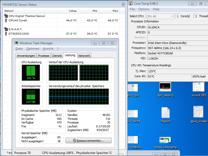Switch to the Dienste tab
This screenshot has height=156, width=208.
click(x=57, y=56)
